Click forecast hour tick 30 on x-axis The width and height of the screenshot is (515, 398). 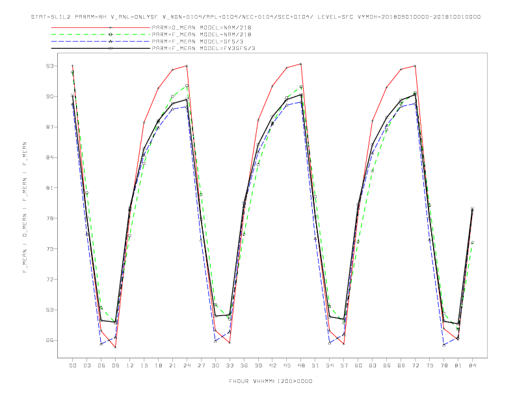coord(215,365)
